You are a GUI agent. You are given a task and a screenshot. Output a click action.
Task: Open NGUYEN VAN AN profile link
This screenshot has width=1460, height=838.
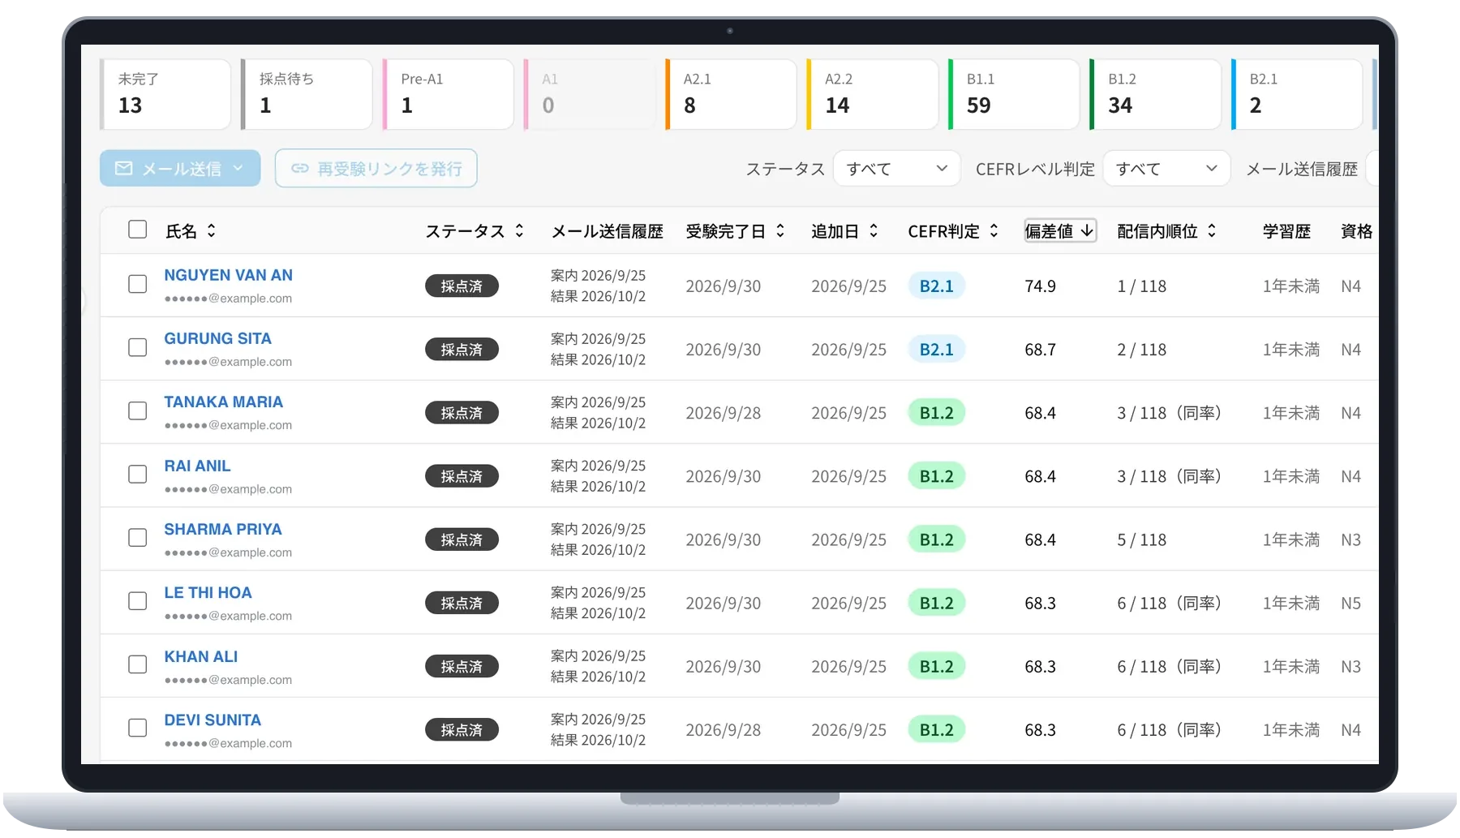pyautogui.click(x=228, y=275)
